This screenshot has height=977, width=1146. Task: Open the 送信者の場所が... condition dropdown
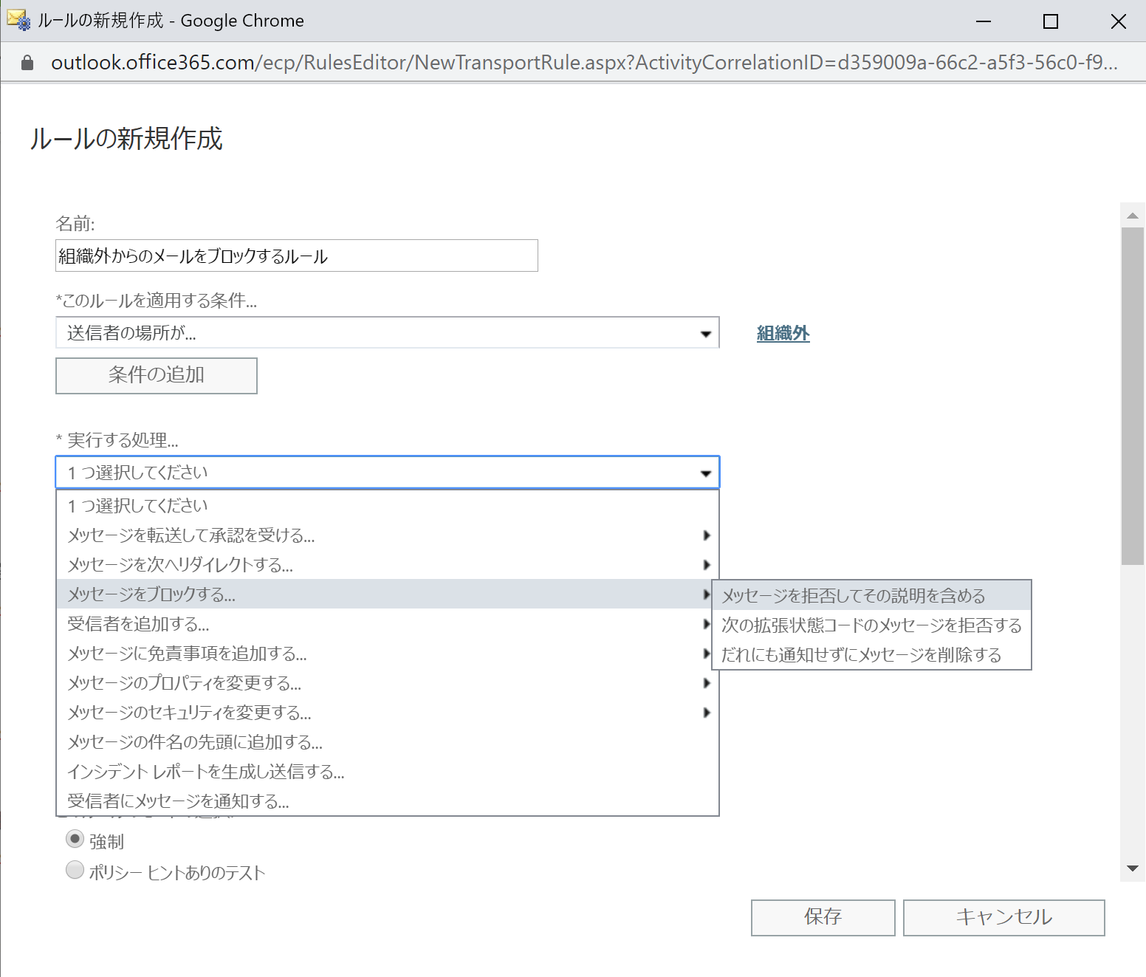(x=388, y=333)
